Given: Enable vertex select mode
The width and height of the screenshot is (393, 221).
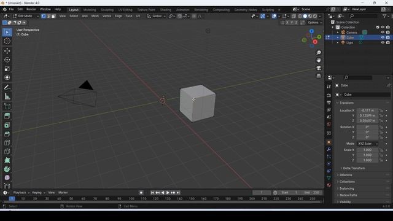Looking at the screenshot, I should point(44,16).
